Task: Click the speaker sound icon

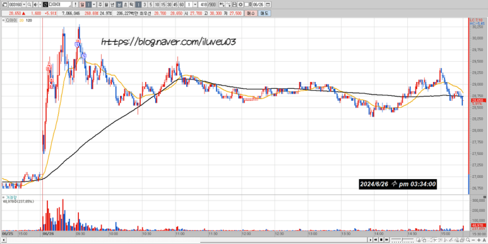Action: coord(35,4)
